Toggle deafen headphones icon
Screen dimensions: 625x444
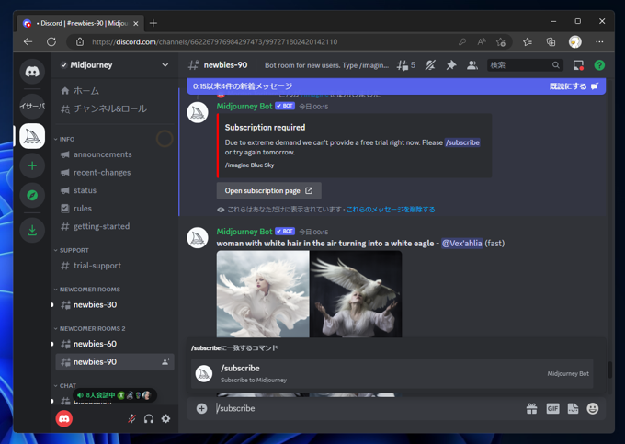click(x=149, y=418)
